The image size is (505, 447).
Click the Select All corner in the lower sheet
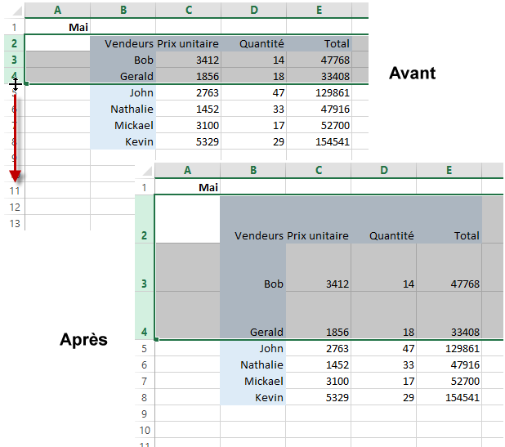[x=145, y=170]
